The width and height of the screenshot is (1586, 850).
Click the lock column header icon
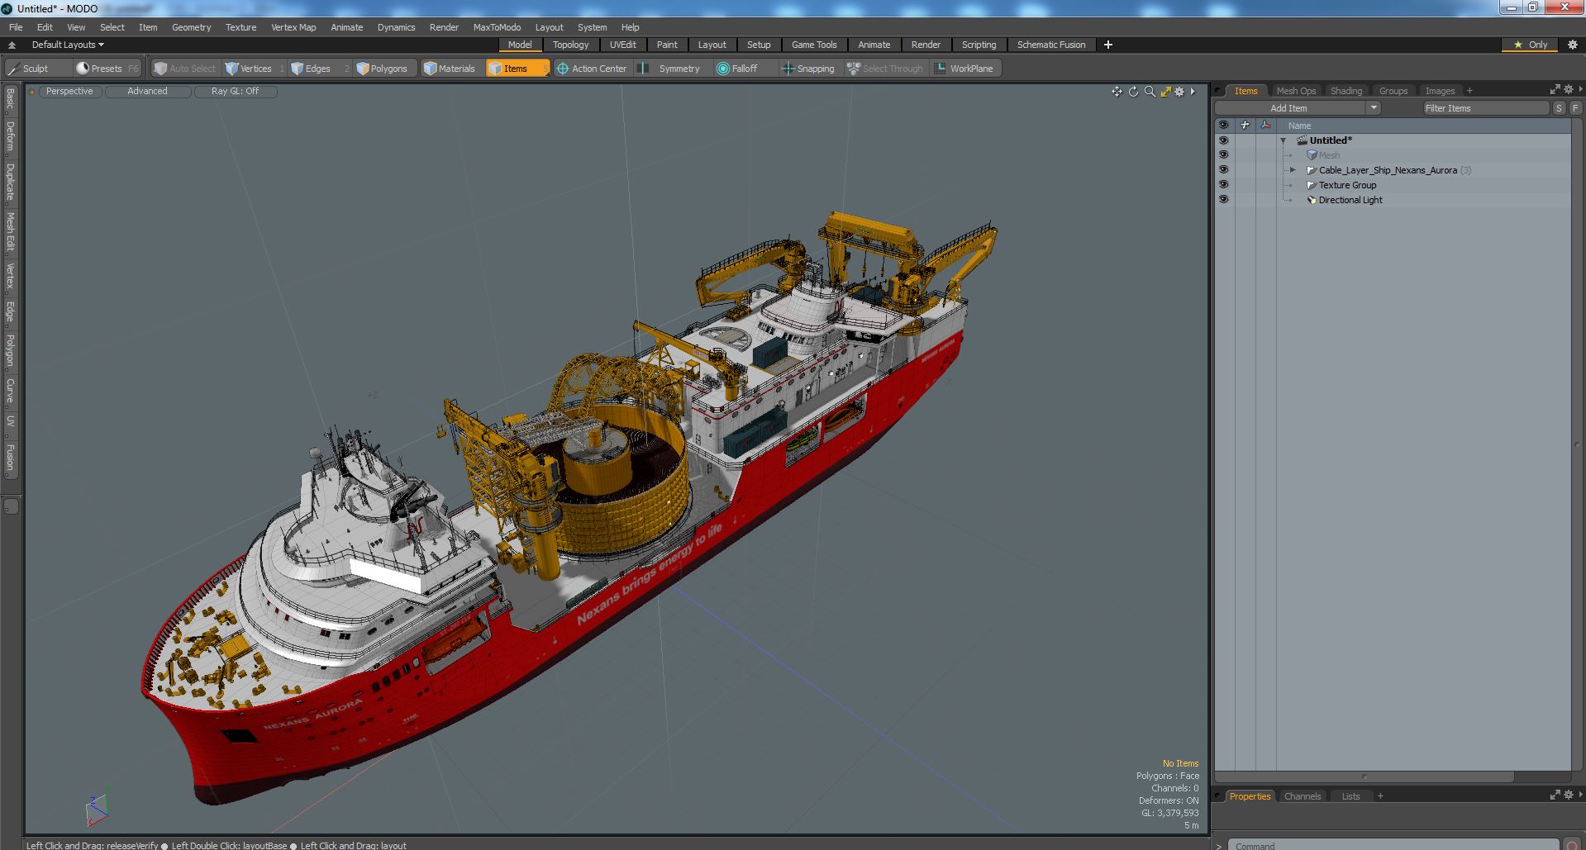[1245, 126]
